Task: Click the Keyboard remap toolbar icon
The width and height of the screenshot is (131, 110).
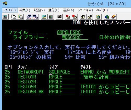Action: tap(59, 16)
